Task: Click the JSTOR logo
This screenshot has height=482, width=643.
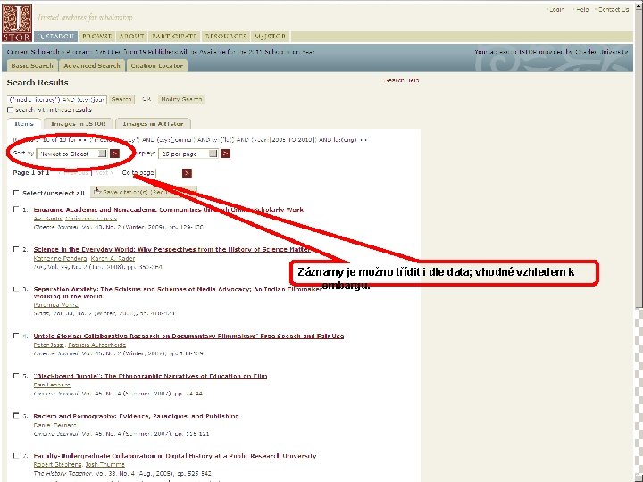Action: point(17,23)
